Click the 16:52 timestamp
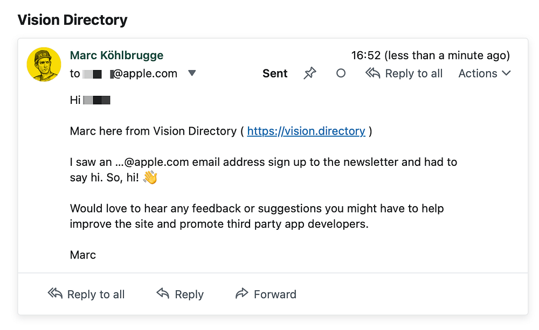539x330 pixels. [366, 55]
